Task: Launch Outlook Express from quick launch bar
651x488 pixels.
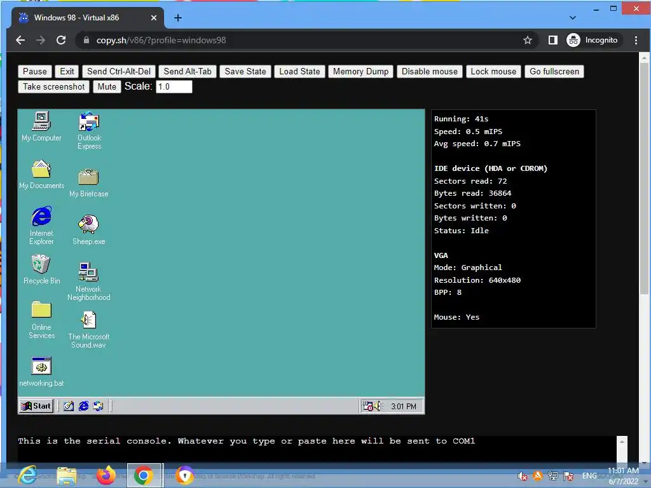Action: [99, 406]
